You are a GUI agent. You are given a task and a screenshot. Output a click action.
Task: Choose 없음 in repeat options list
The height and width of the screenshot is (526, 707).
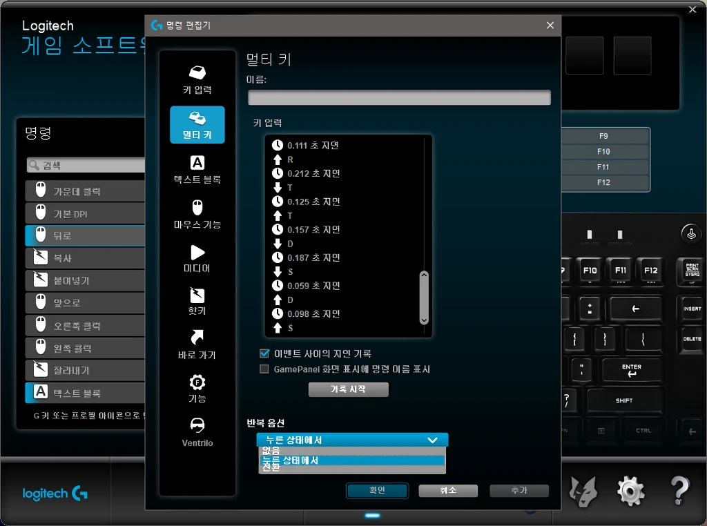[352, 451]
